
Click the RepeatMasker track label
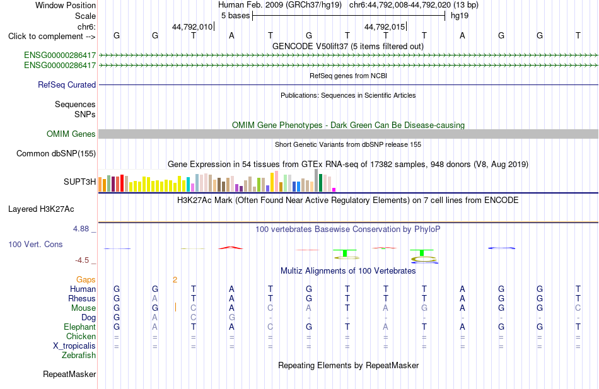[x=69, y=374]
